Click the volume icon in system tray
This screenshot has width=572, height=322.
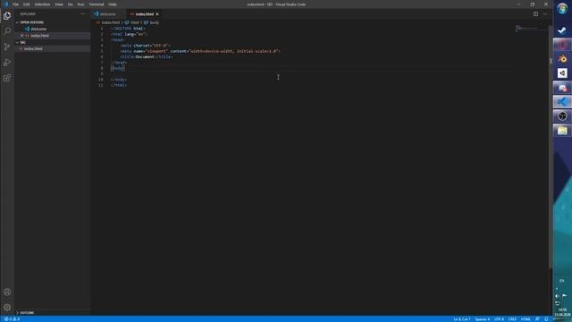557,296
